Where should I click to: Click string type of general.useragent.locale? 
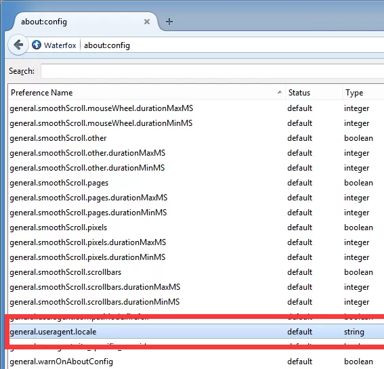click(354, 332)
